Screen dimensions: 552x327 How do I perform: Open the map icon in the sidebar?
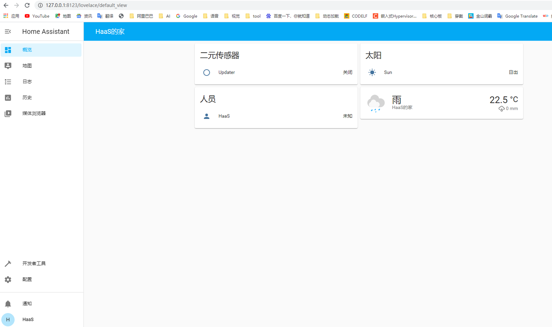(8, 66)
